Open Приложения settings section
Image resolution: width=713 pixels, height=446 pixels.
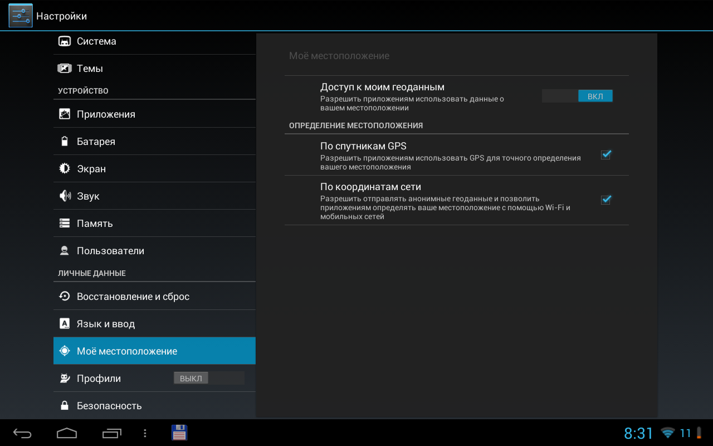point(154,114)
